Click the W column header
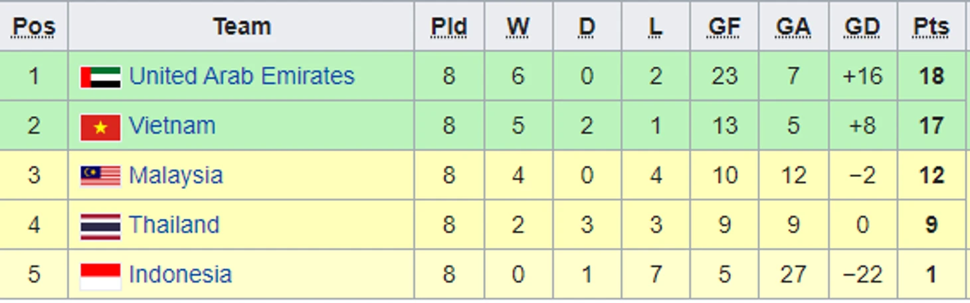 click(x=518, y=27)
